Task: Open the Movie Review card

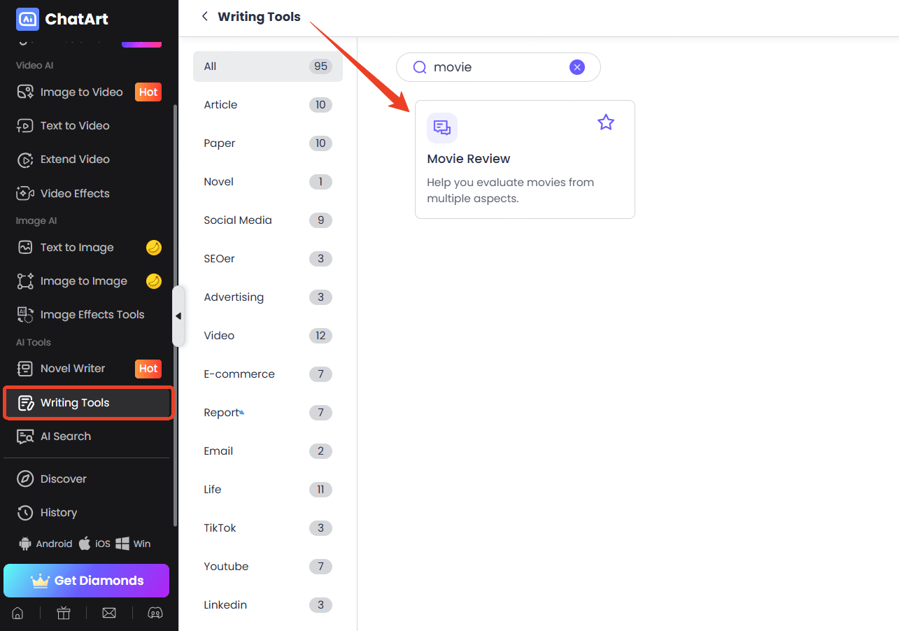Action: pyautogui.click(x=525, y=159)
